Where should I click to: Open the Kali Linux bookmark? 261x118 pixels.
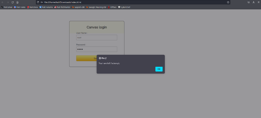click(x=7, y=7)
